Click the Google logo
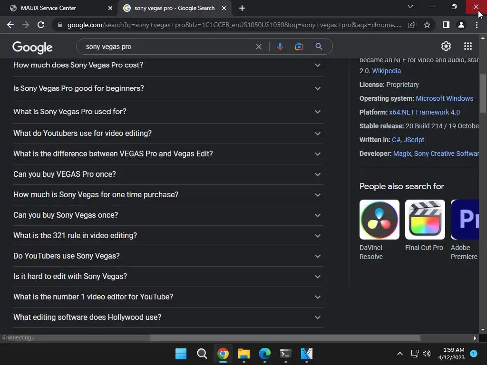The image size is (487, 365). (32, 47)
